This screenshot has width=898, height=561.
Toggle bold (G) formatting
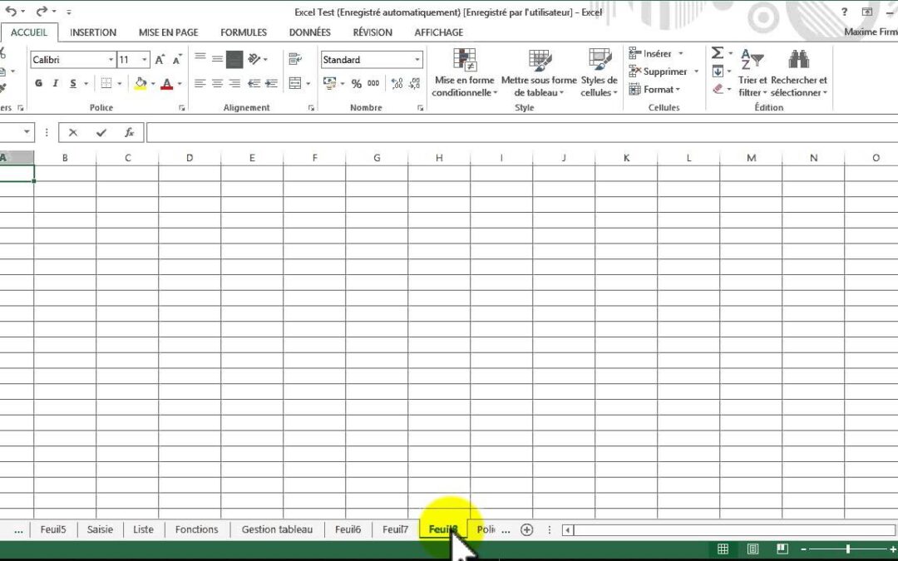click(x=38, y=84)
